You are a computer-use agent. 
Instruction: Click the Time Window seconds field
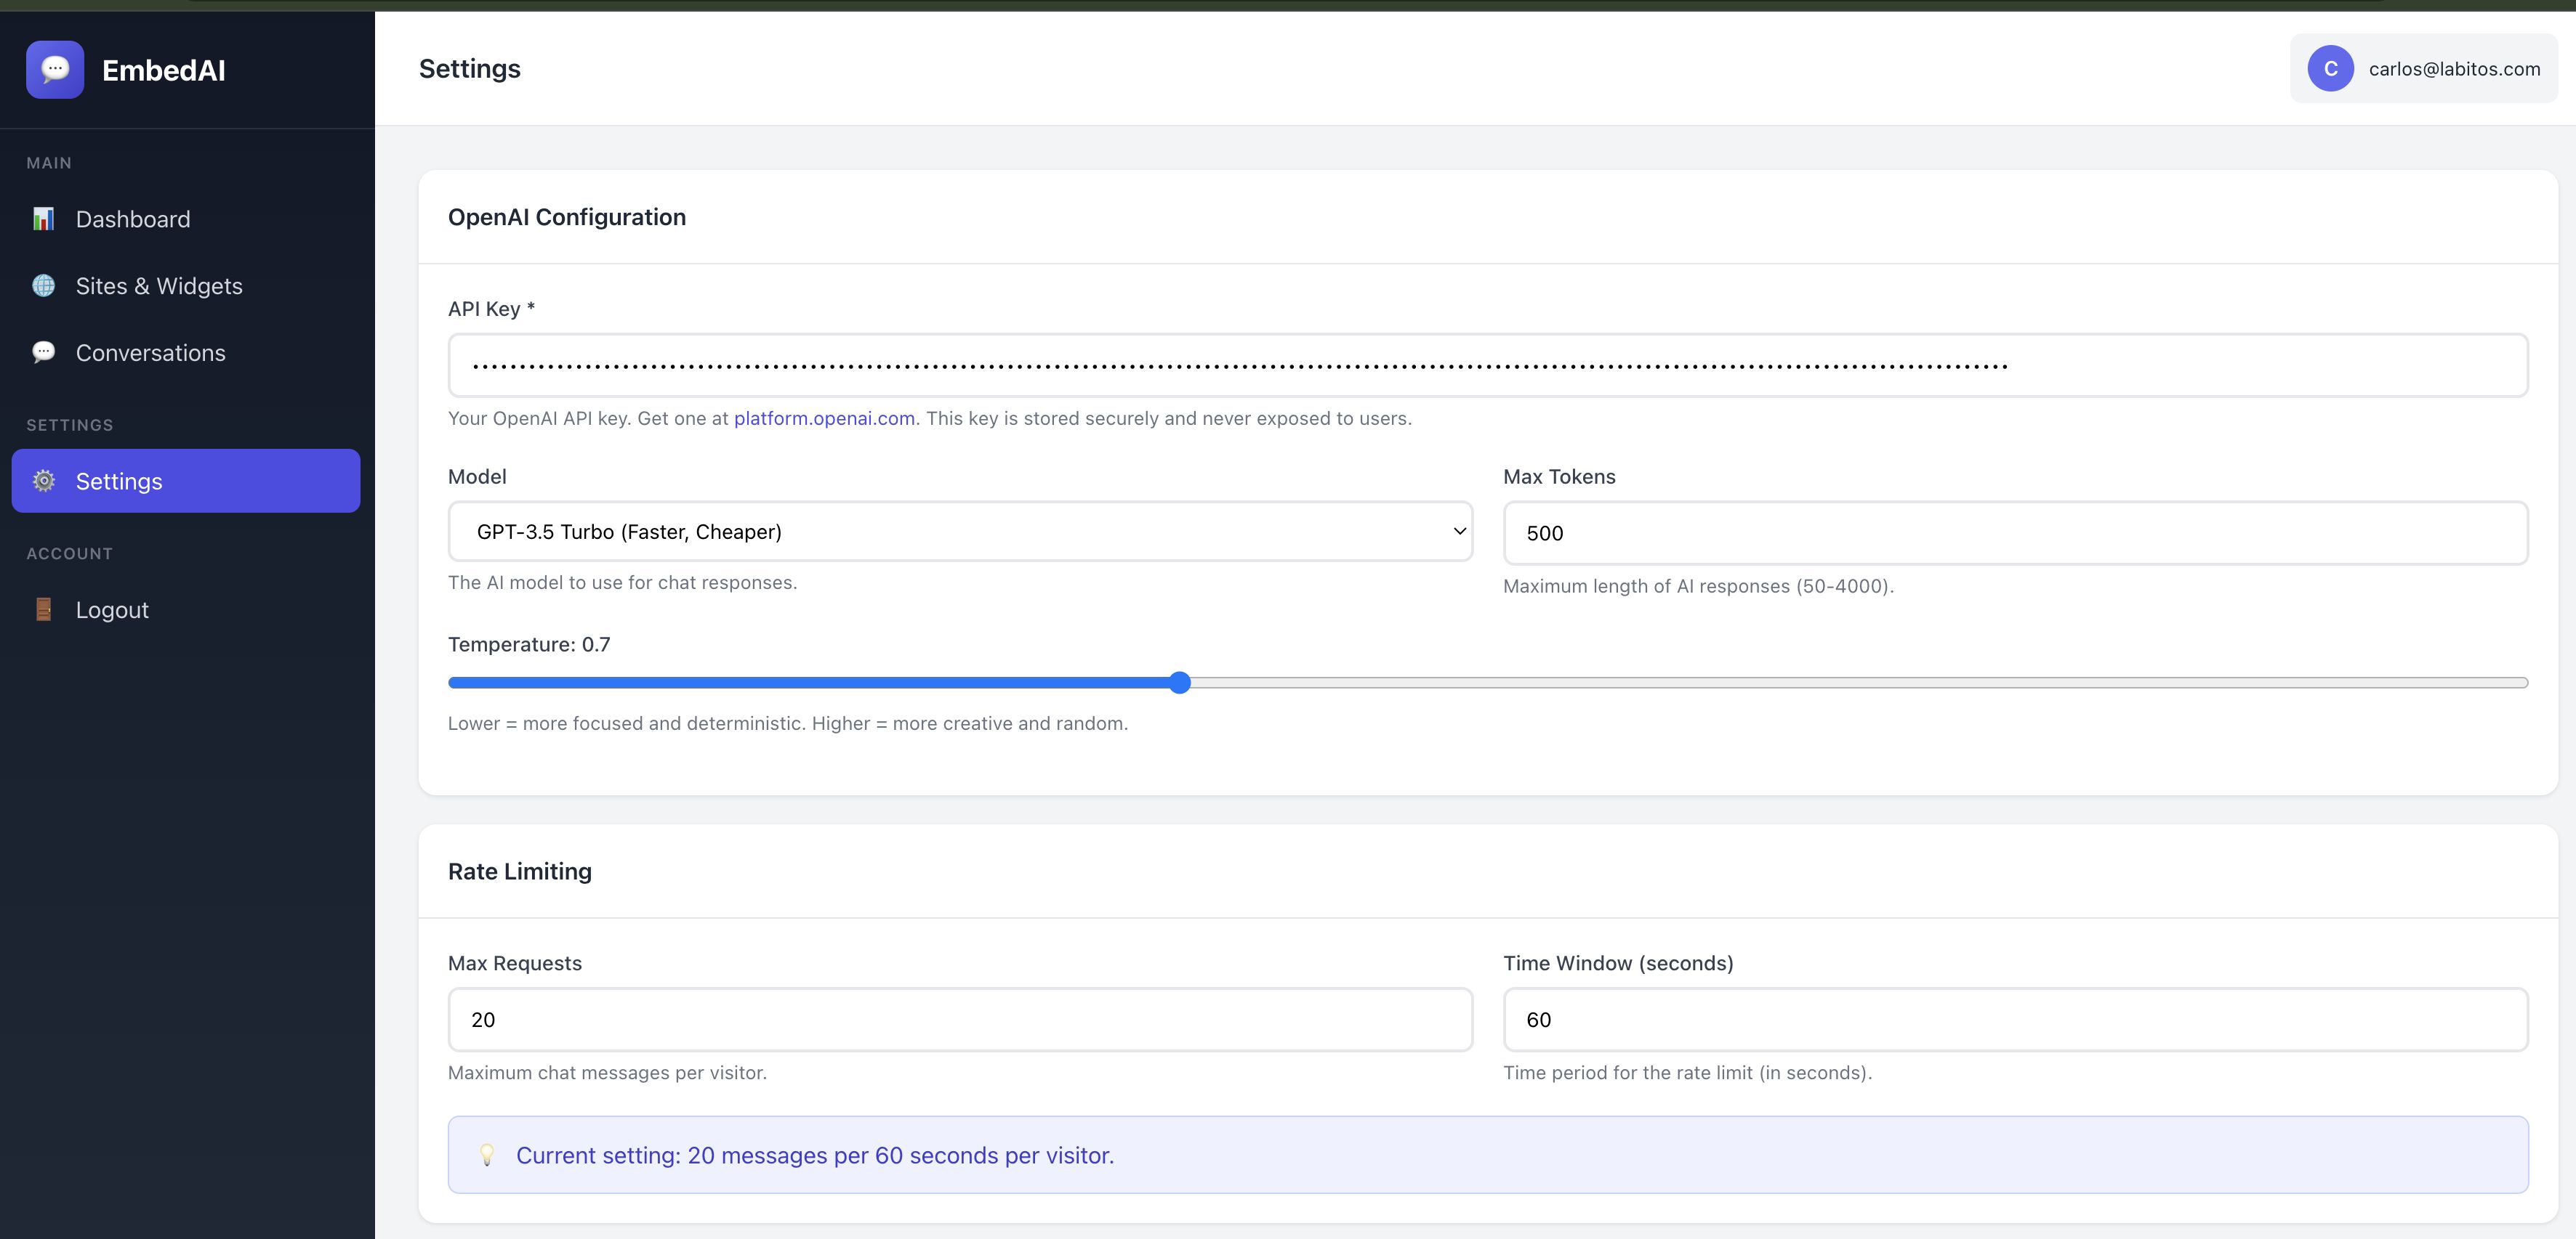[x=2014, y=1019]
